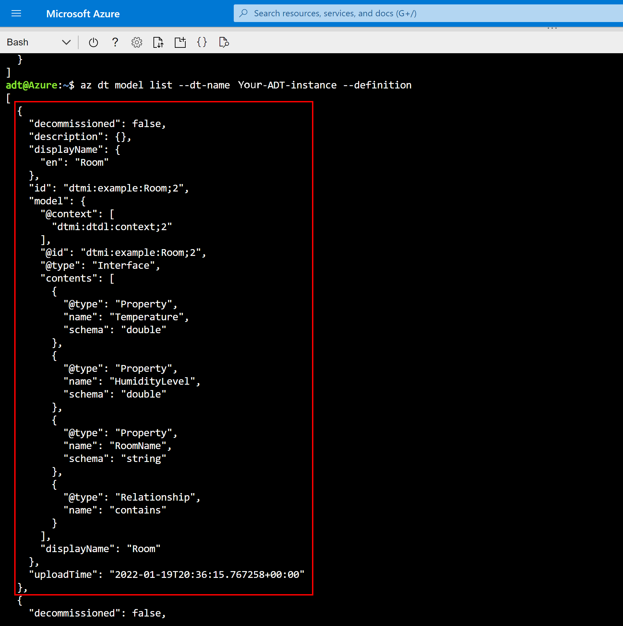Click the Upload/Download files icon

158,42
